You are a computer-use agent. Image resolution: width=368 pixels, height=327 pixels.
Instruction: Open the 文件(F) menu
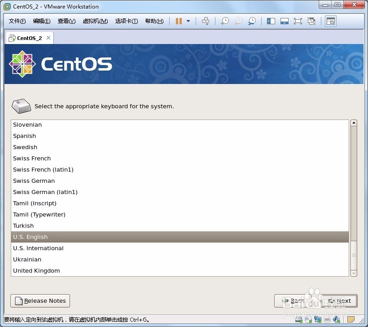point(17,21)
